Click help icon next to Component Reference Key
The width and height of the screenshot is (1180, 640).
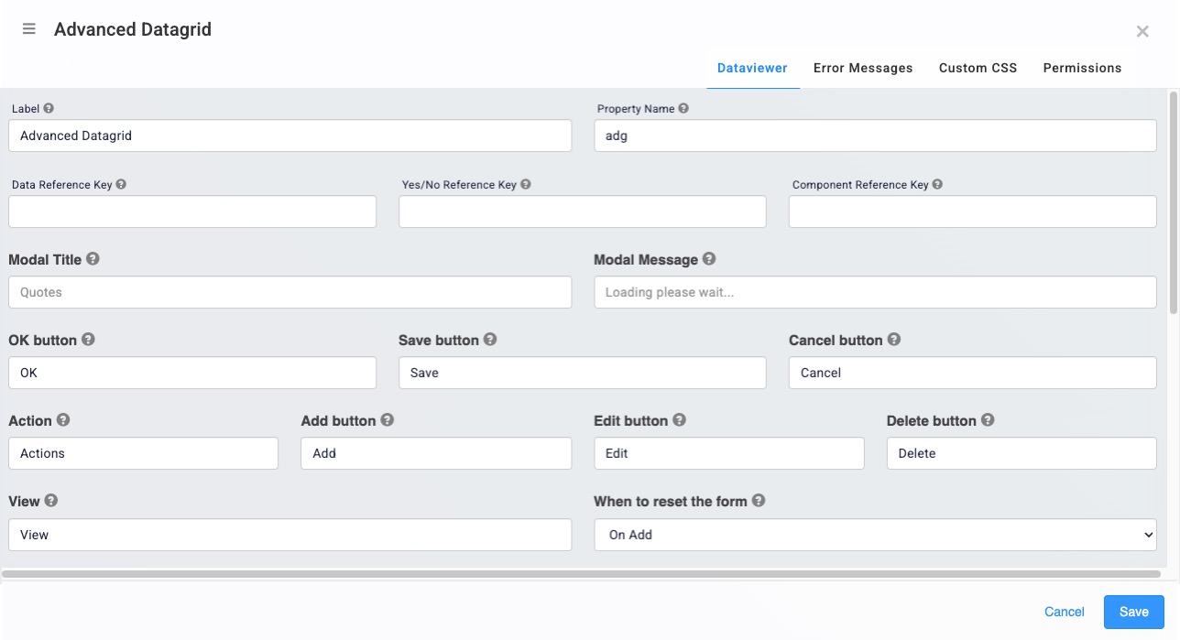point(937,184)
